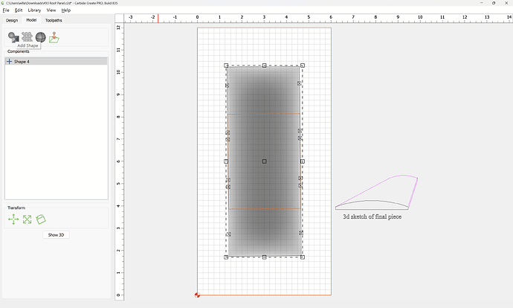This screenshot has height=308, width=513.
Task: Open the View menu
Action: pyautogui.click(x=51, y=10)
